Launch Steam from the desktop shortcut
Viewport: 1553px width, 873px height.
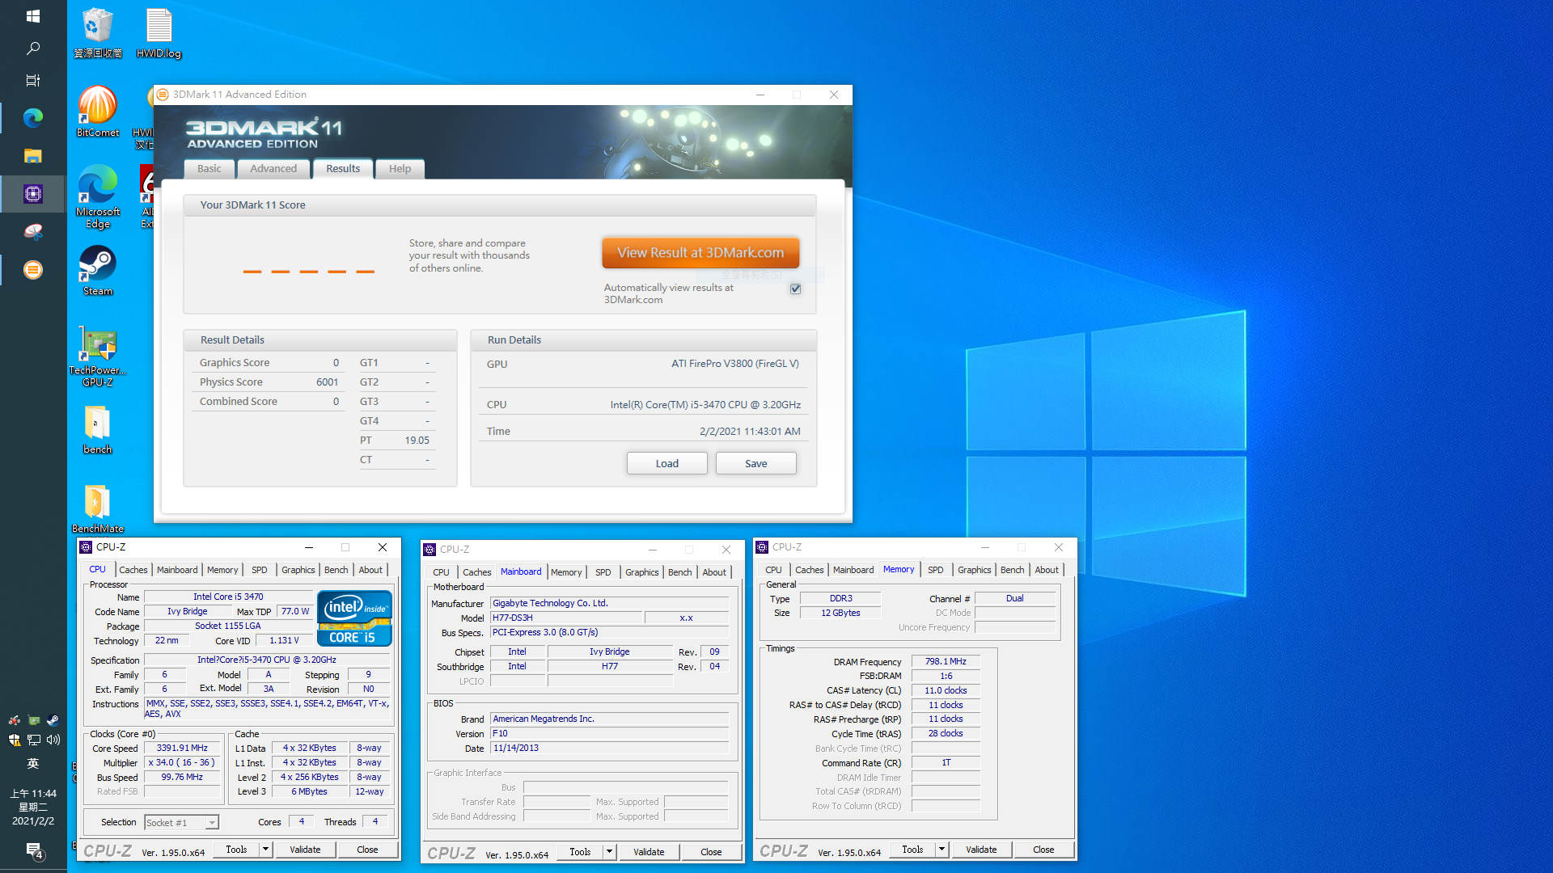(x=98, y=271)
